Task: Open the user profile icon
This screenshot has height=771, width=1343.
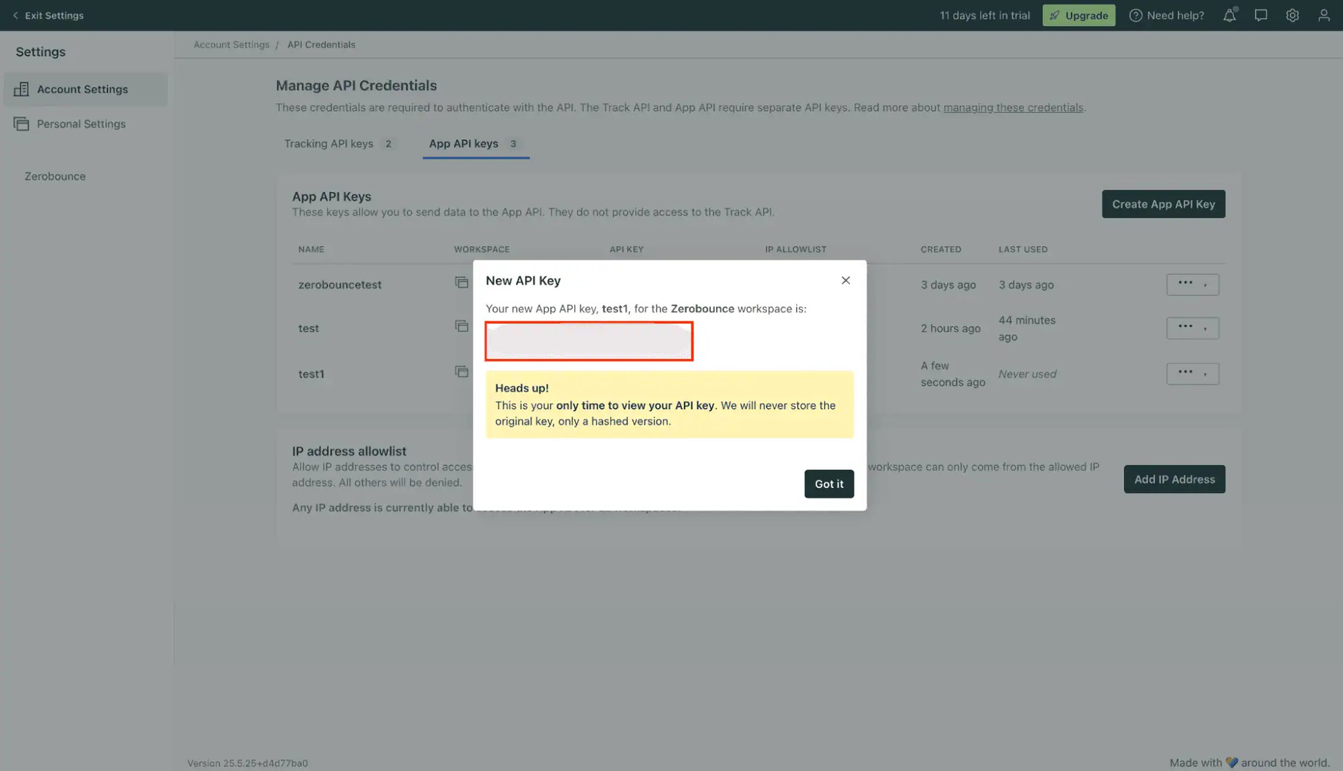Action: (1324, 15)
